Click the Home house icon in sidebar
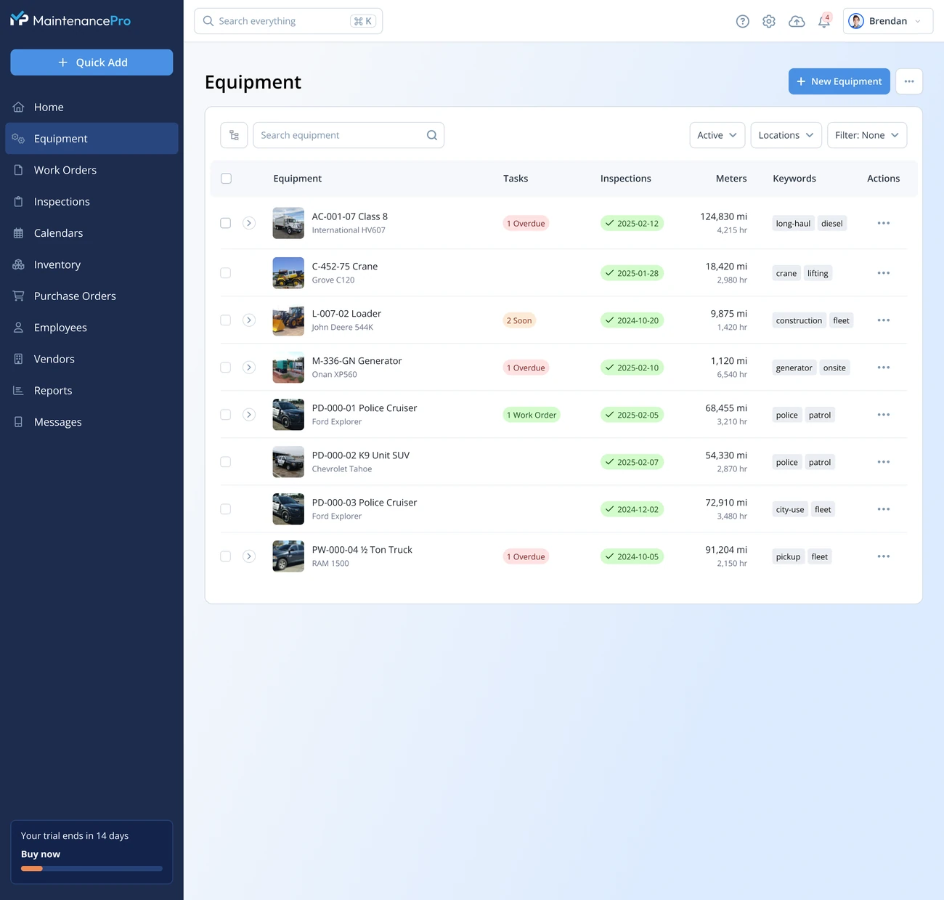 19,108
